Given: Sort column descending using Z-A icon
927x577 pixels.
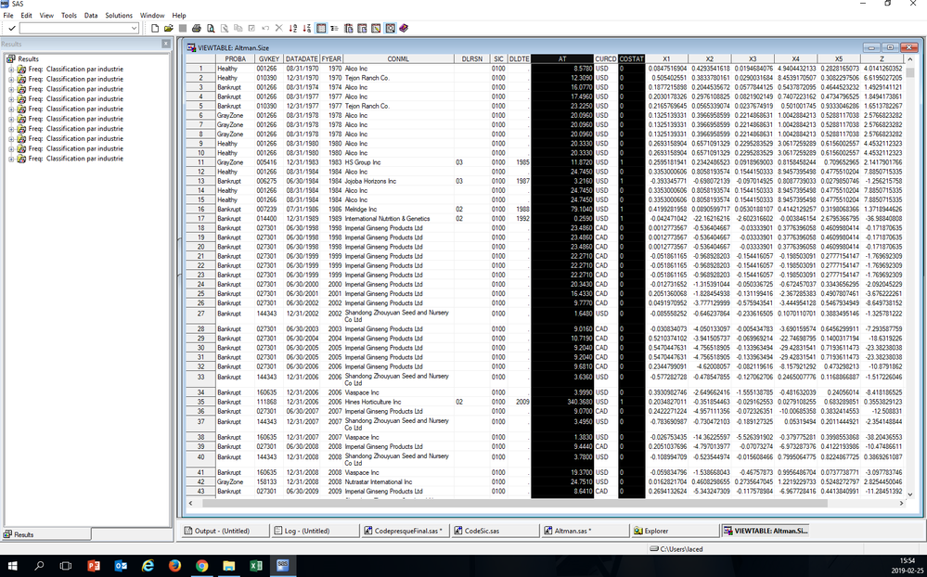Looking at the screenshot, I should click(x=306, y=29).
